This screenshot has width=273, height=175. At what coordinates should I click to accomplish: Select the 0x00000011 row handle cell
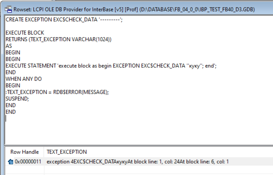pyautogui.click(x=28, y=162)
